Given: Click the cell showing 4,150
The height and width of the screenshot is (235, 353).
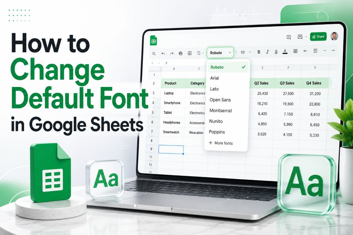Looking at the screenshot, I should [x=287, y=135].
